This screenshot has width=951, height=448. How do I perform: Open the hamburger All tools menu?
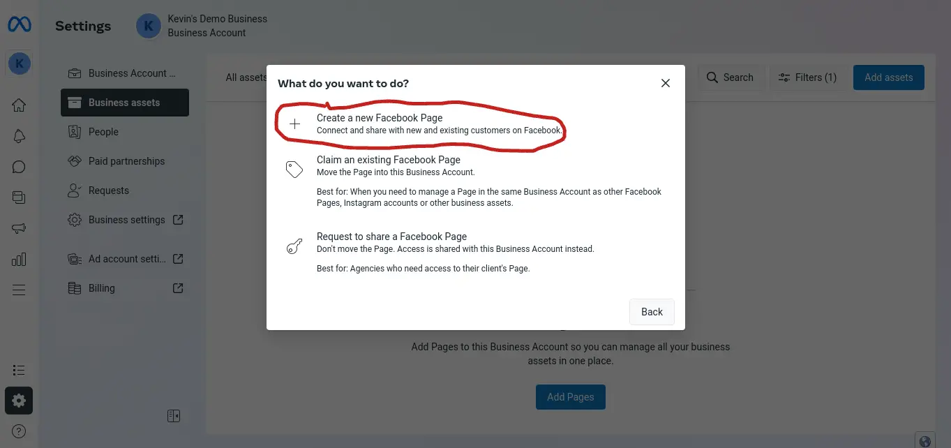19,290
